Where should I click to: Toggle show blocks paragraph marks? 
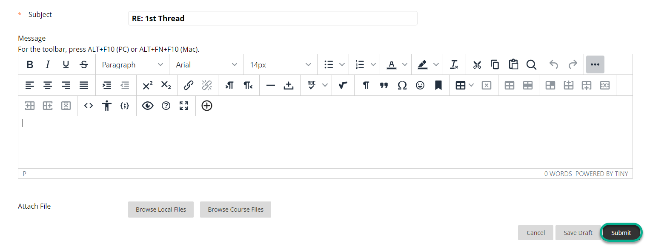pos(366,85)
